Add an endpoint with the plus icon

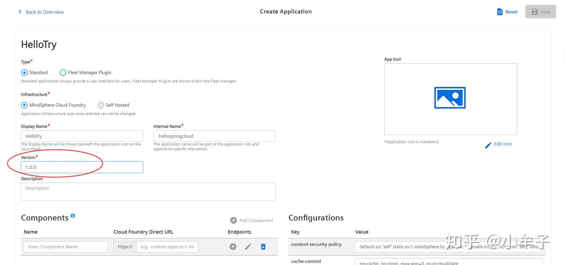coord(233,247)
